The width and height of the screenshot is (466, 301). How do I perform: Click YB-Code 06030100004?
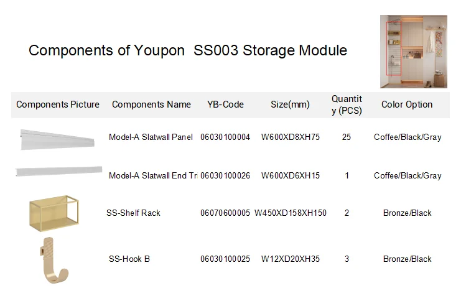click(x=225, y=137)
